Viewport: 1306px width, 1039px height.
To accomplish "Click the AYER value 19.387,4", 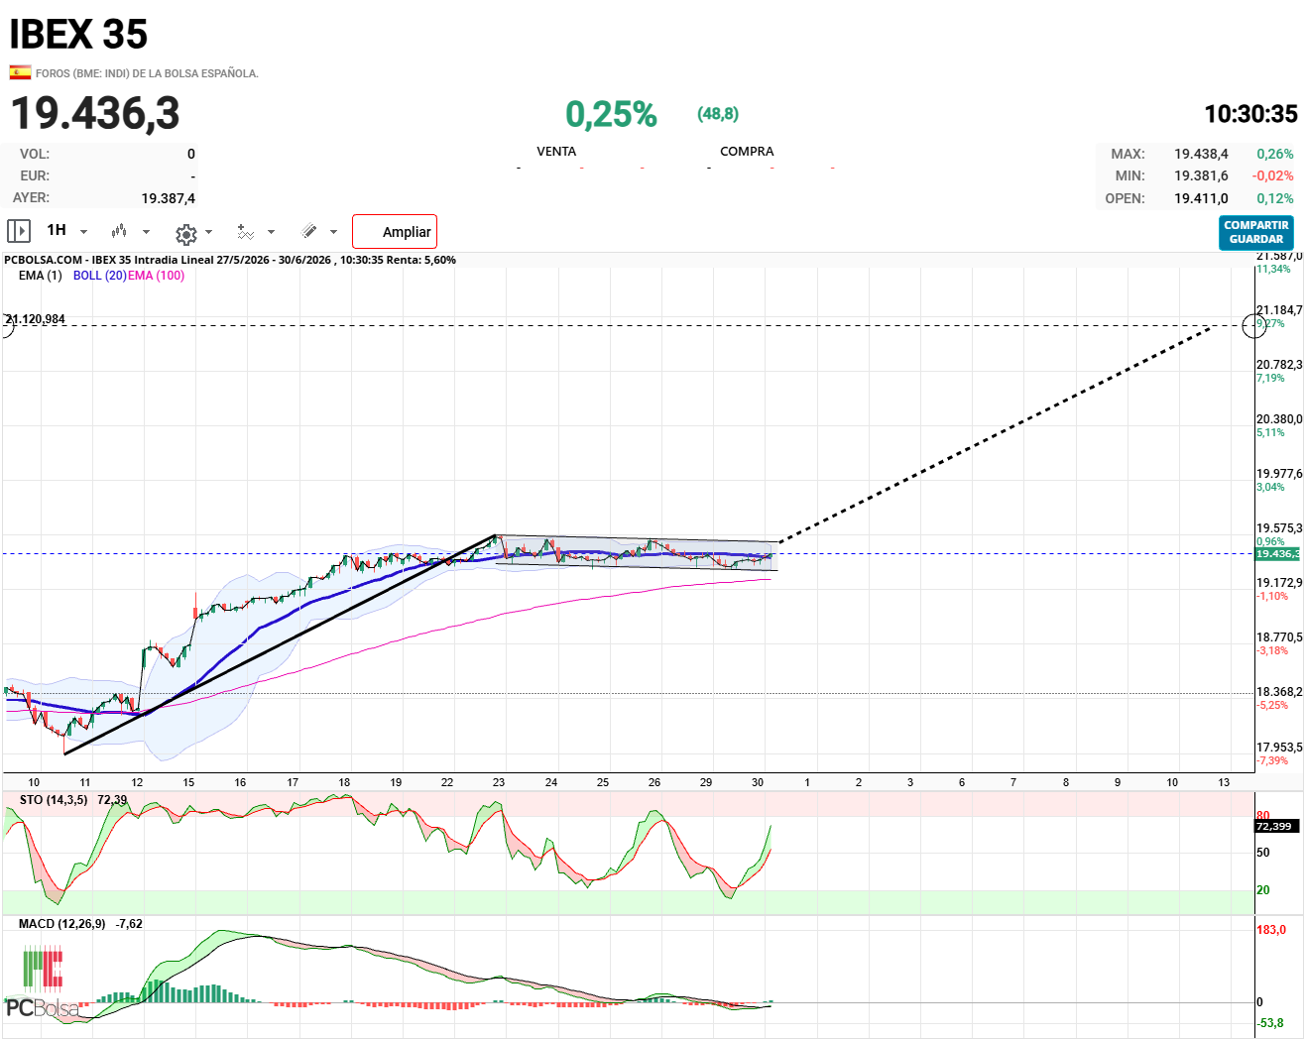I will pyautogui.click(x=168, y=198).
